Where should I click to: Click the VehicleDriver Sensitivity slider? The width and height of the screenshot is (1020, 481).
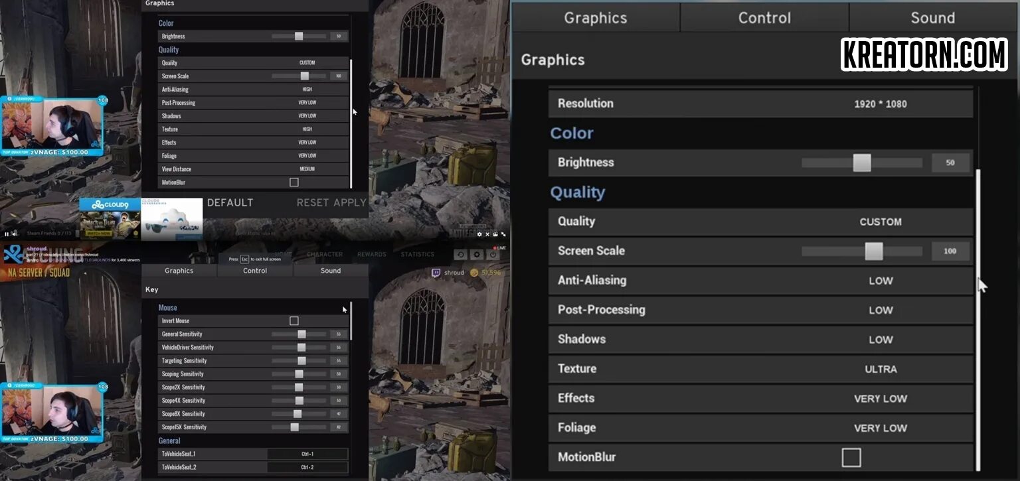tap(299, 348)
